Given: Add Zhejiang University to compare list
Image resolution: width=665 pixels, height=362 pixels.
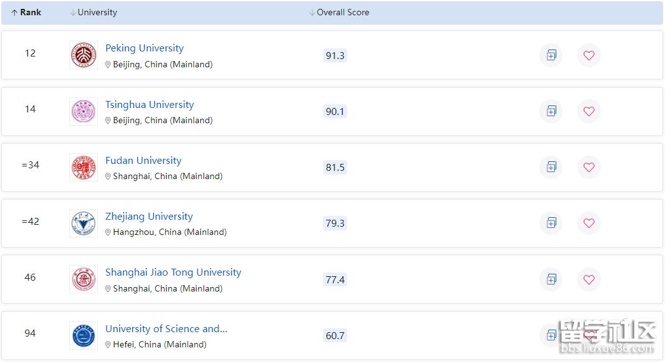Looking at the screenshot, I should pyautogui.click(x=551, y=223).
